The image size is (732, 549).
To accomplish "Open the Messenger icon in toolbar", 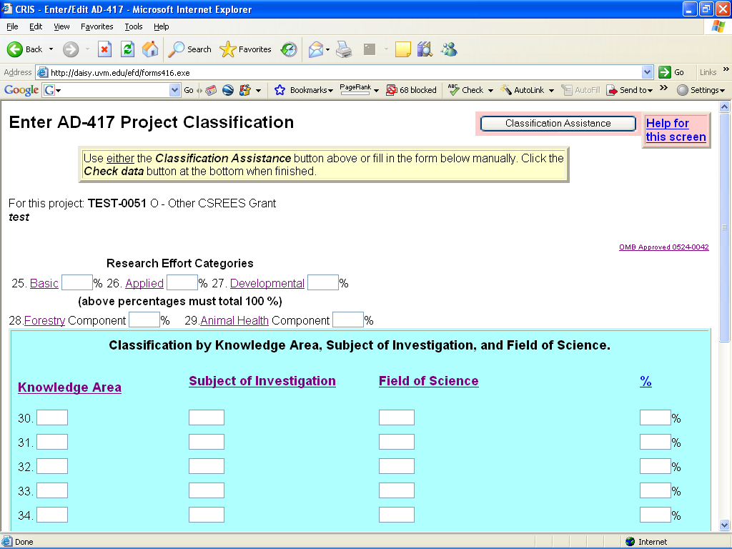I will pyautogui.click(x=449, y=49).
